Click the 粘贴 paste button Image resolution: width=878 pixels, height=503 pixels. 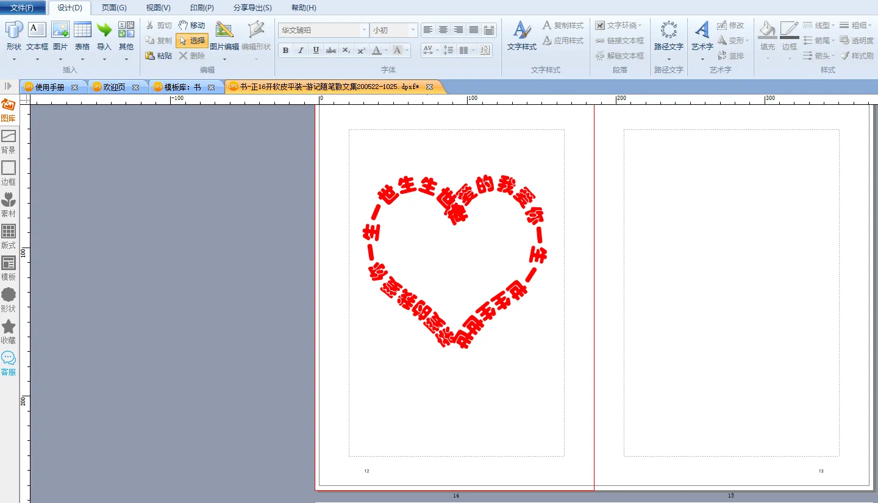(x=159, y=55)
